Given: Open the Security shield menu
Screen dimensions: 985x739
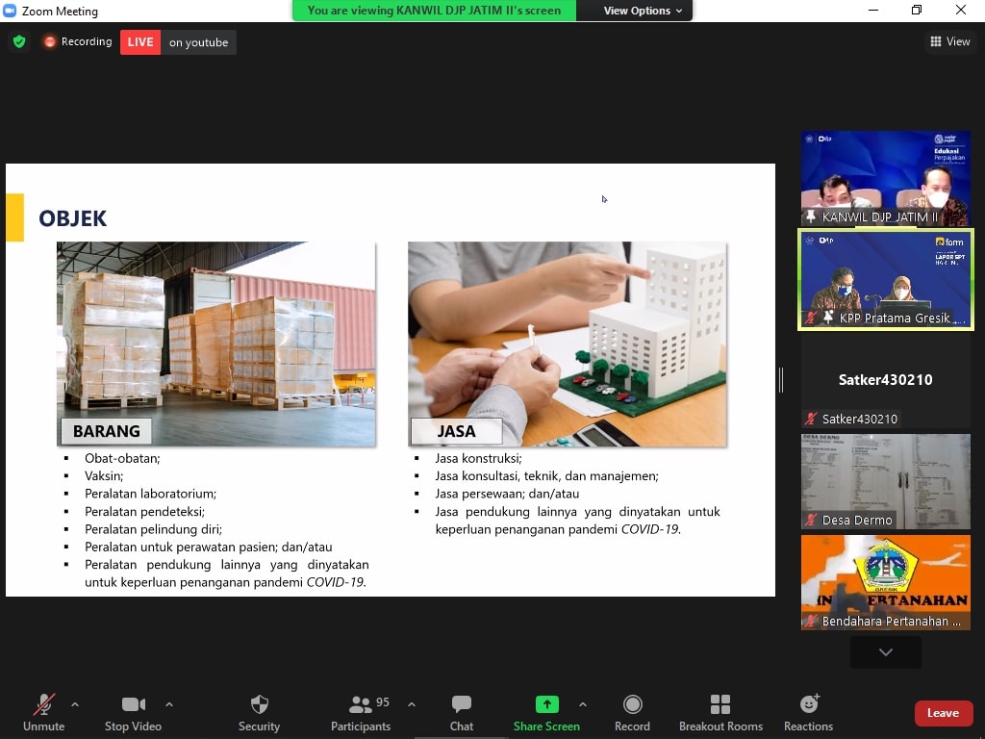Looking at the screenshot, I should coord(259,712).
